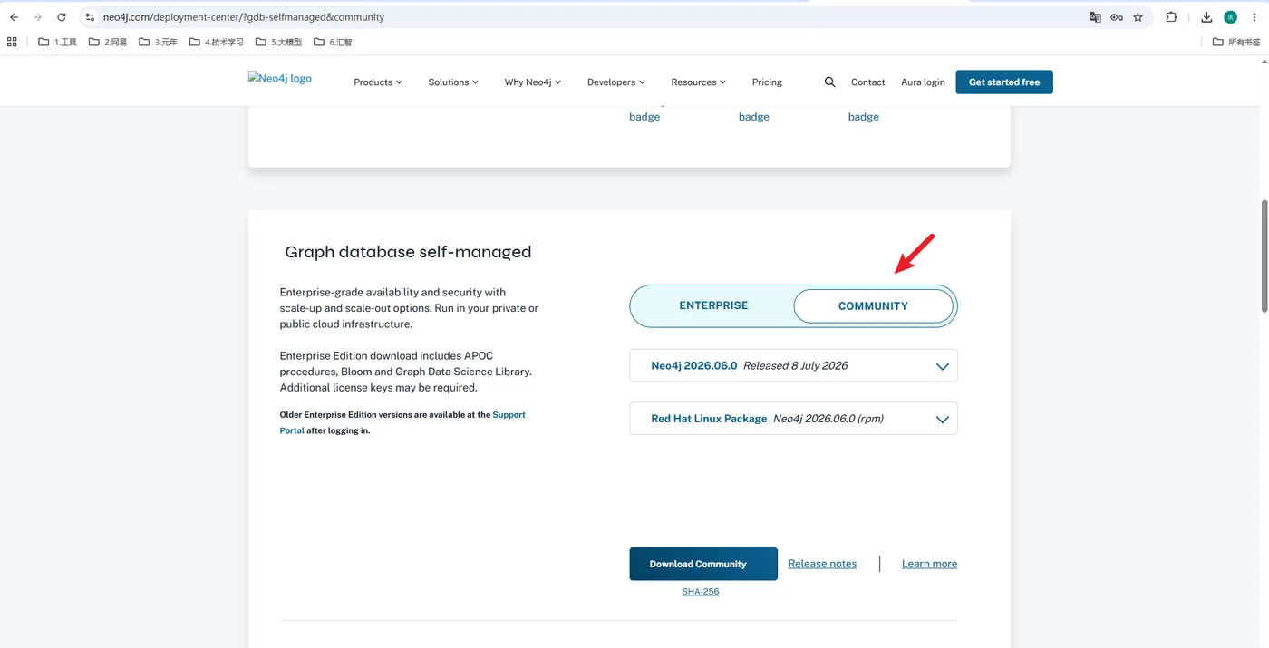The image size is (1269, 648).
Task: Open the extensions puzzle icon
Action: tap(1171, 17)
